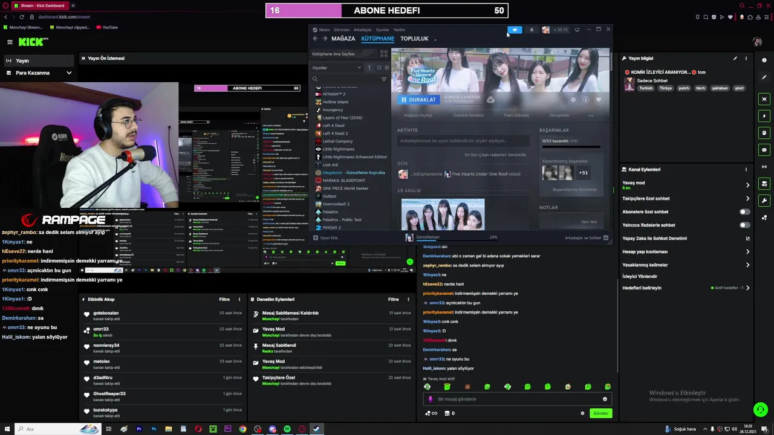The height and width of the screenshot is (435, 774).
Task: Click Filtre in Etkinlik Akışı panel
Action: [224, 300]
